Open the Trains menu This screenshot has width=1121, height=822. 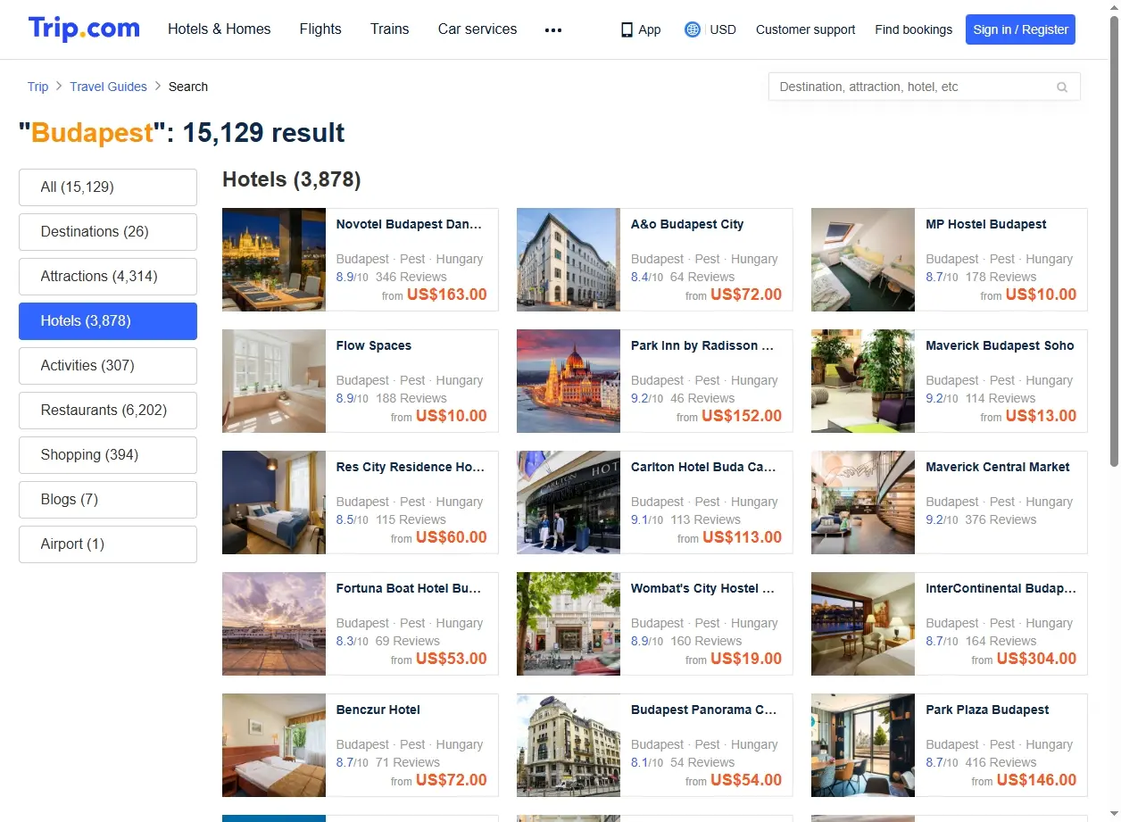390,29
